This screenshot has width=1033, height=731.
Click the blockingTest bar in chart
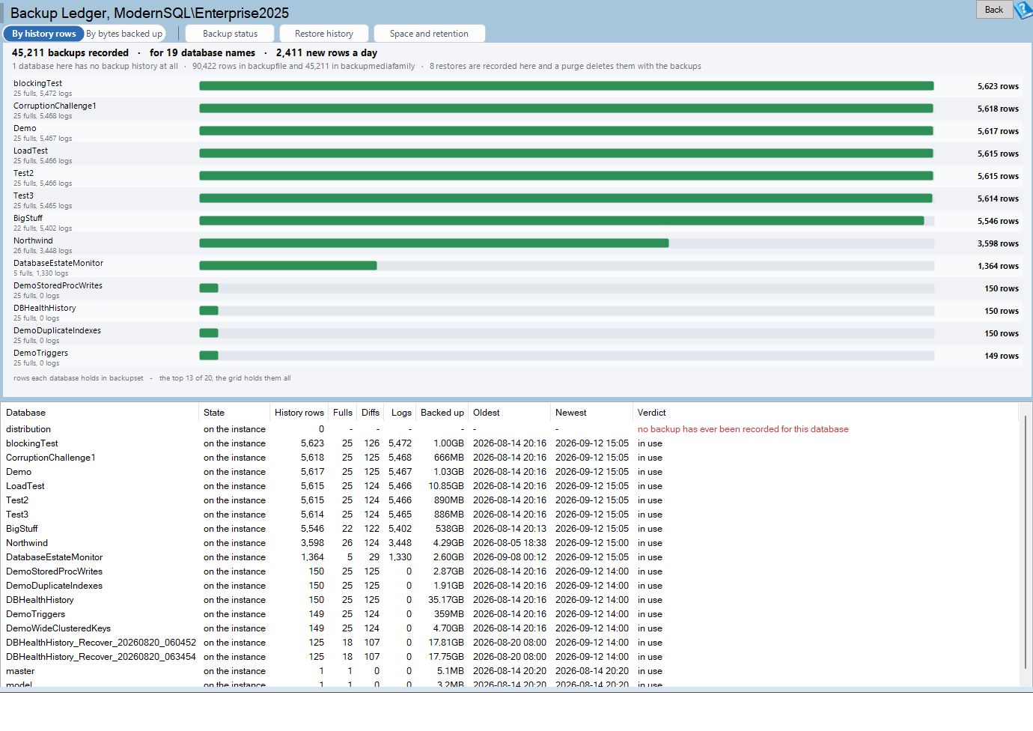click(567, 86)
